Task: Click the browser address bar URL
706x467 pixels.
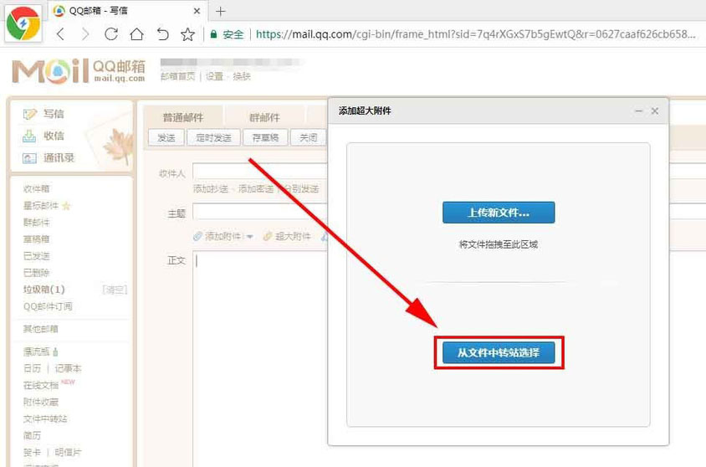Action: [475, 34]
